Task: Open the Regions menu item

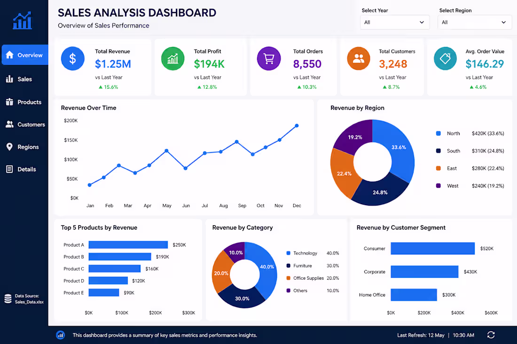Action: pyautogui.click(x=24, y=146)
